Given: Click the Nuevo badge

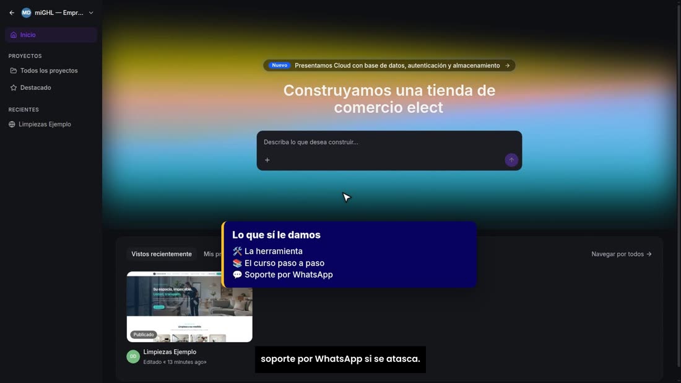Looking at the screenshot, I should [x=279, y=65].
